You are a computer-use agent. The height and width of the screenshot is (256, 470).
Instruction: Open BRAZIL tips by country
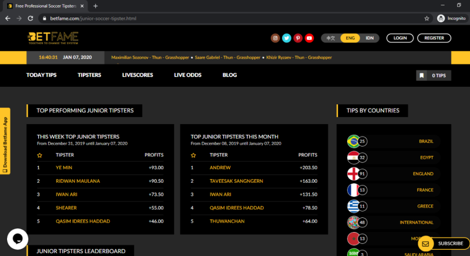click(426, 141)
